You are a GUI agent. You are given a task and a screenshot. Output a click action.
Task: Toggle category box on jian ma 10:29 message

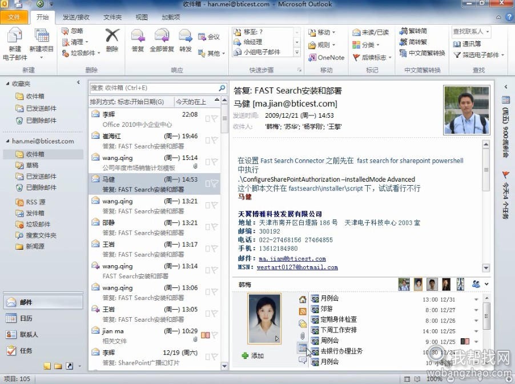tap(206, 335)
